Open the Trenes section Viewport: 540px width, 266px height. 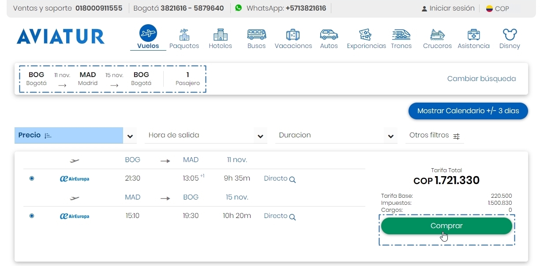(x=401, y=39)
